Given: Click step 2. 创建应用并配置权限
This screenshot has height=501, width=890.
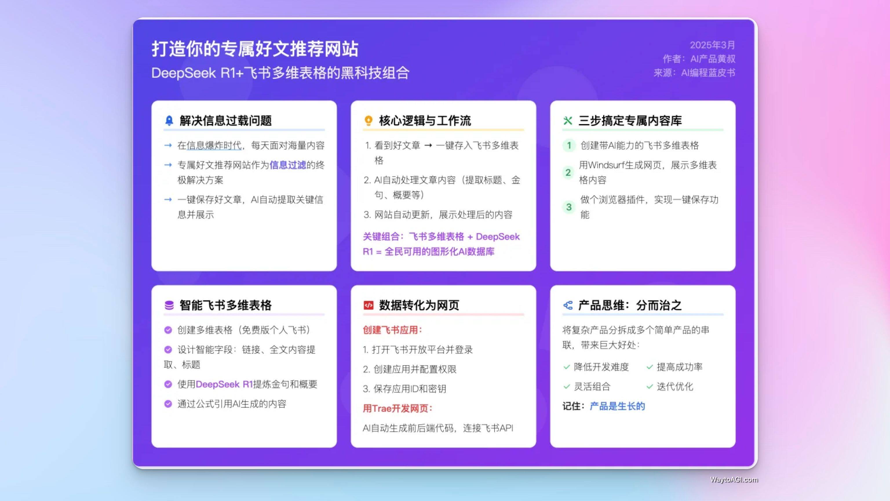Looking at the screenshot, I should pos(410,369).
